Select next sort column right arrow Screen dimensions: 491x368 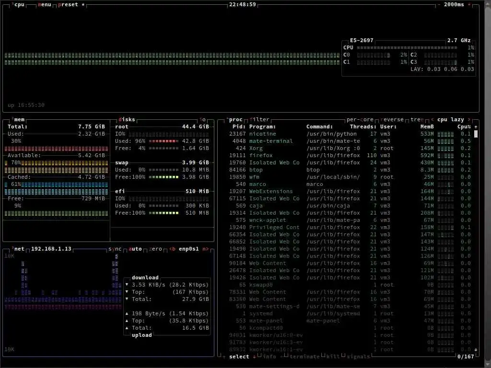(469, 119)
